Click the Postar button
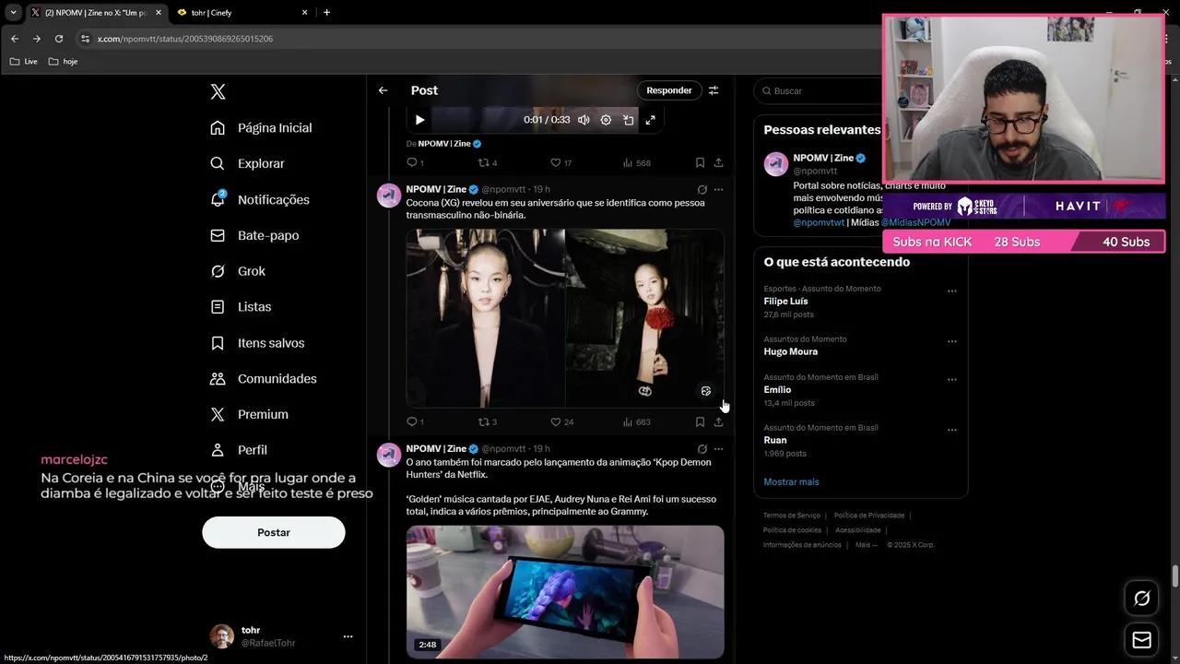The image size is (1180, 664). click(x=274, y=532)
